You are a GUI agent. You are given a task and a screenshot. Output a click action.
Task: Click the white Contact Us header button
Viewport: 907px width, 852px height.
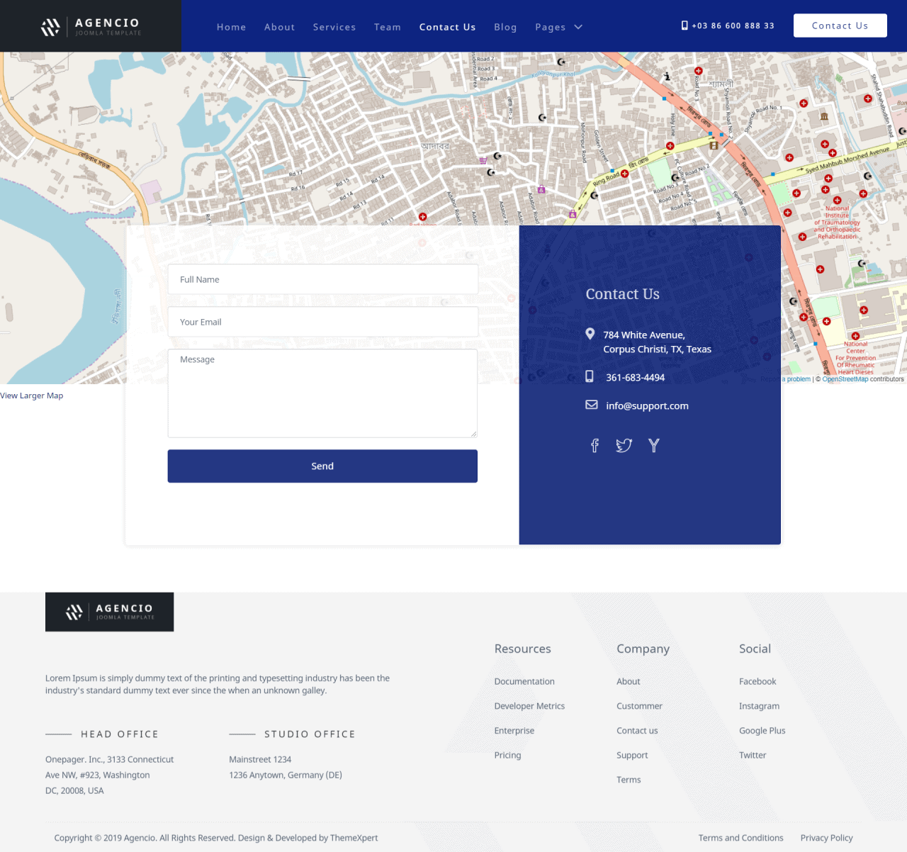click(x=840, y=26)
